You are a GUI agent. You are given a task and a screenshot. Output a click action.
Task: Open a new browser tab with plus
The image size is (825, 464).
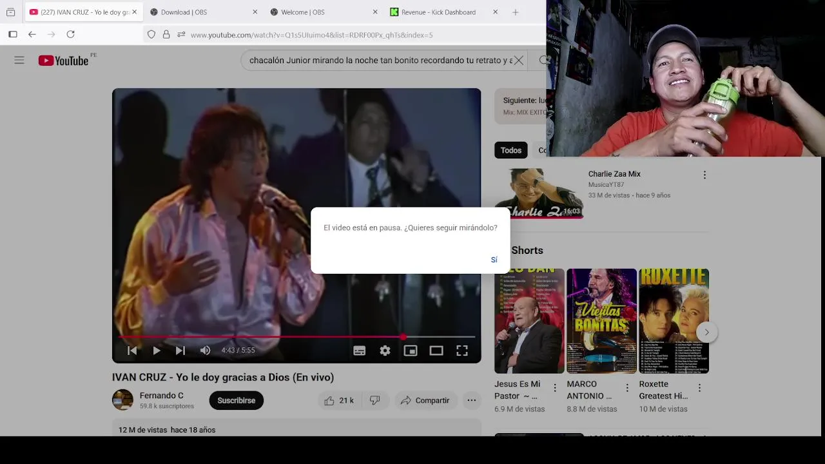click(515, 12)
